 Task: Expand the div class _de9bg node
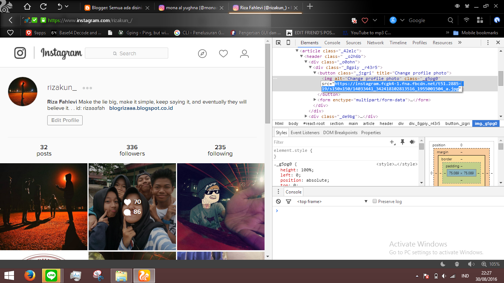click(x=306, y=116)
